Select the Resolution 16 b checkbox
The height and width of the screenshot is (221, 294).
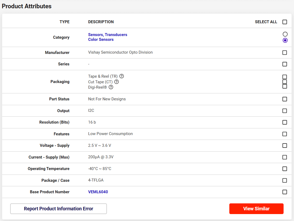pyautogui.click(x=285, y=122)
